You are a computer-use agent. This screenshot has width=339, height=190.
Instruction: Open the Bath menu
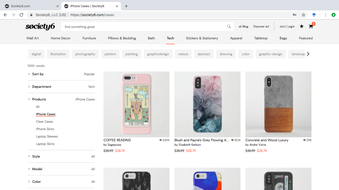point(151,38)
